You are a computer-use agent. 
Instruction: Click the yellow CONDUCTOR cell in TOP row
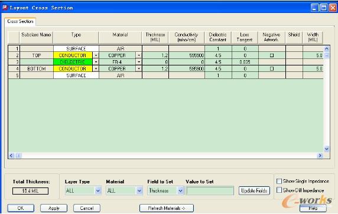(73, 55)
